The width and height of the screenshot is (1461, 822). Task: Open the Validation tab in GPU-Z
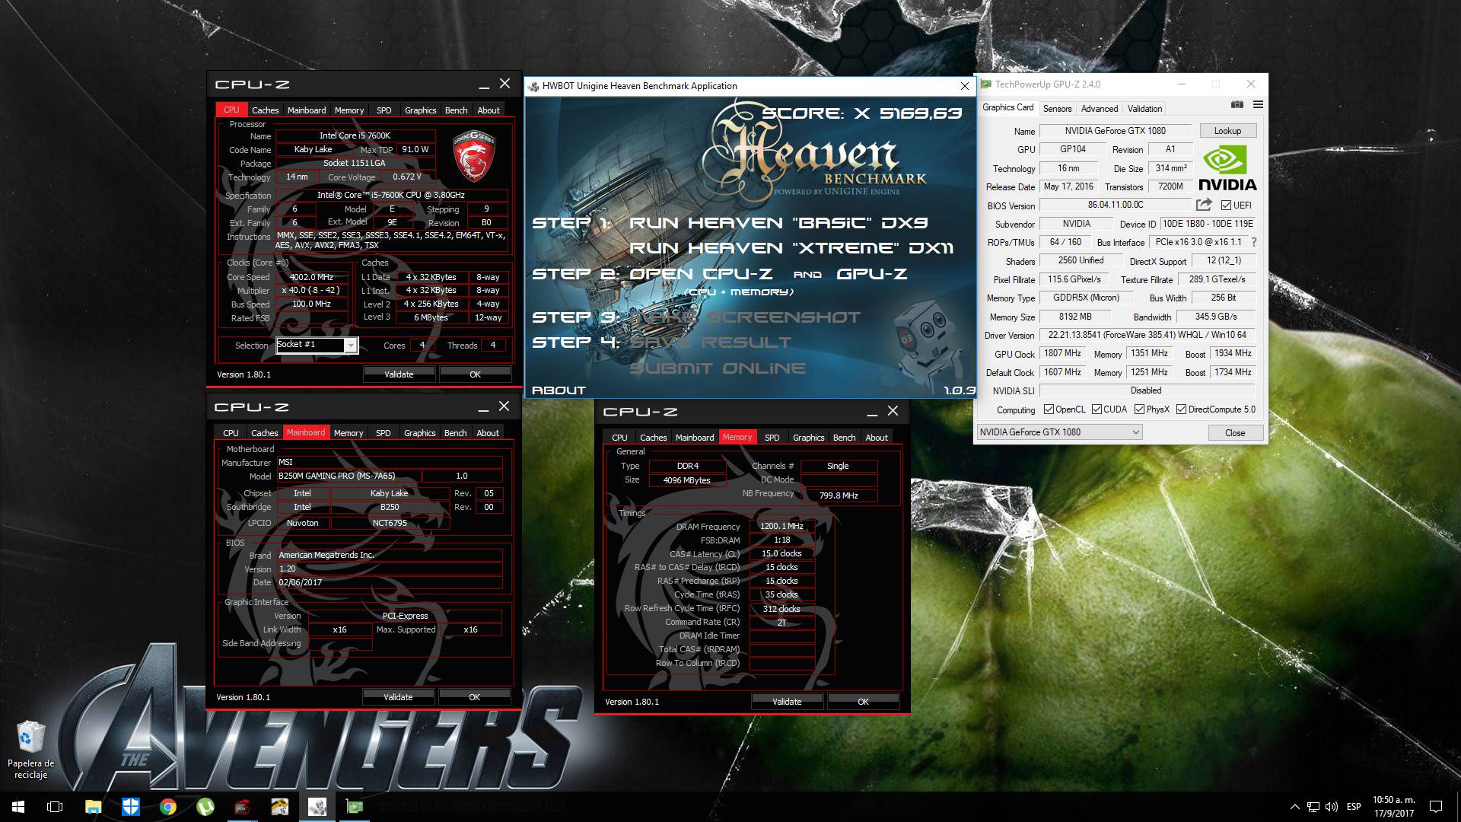[1144, 109]
